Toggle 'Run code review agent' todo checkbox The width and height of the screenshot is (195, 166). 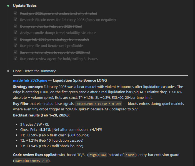click(x=15, y=59)
